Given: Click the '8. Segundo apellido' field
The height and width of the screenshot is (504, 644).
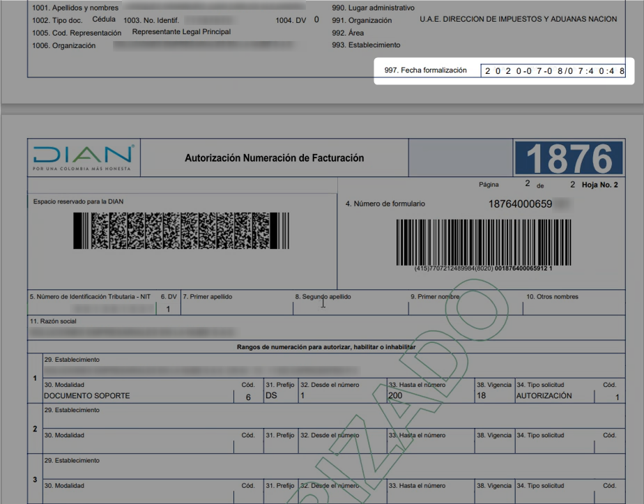Looking at the screenshot, I should [351, 303].
